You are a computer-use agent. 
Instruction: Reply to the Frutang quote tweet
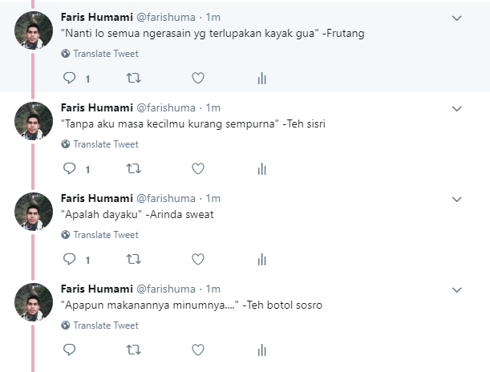[x=70, y=79]
